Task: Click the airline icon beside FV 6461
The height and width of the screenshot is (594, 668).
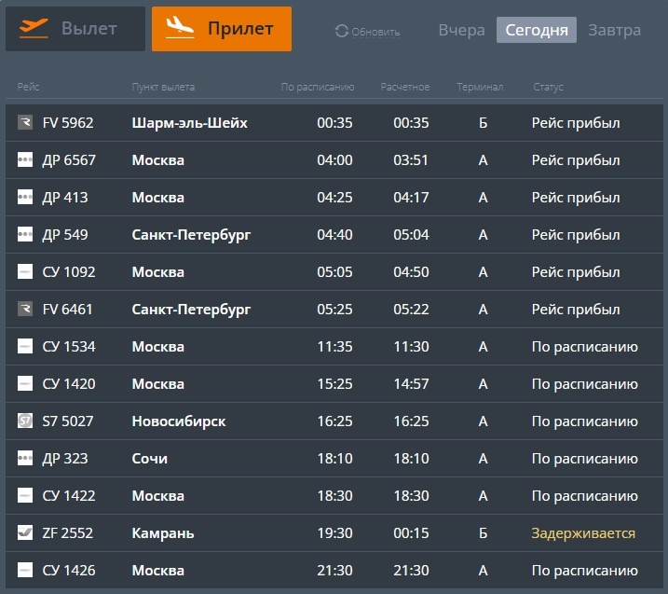Action: (25, 309)
